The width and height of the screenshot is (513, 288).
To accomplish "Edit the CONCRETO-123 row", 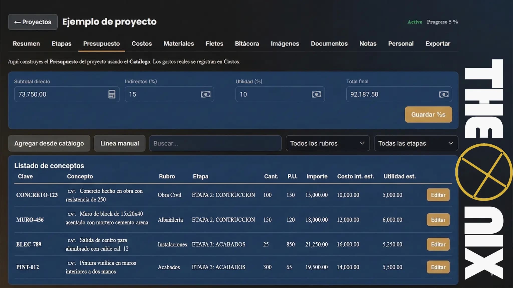I will coord(438,195).
